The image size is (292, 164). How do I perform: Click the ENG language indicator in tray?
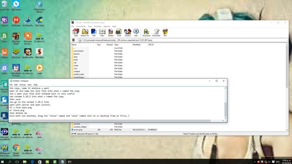coord(277,162)
